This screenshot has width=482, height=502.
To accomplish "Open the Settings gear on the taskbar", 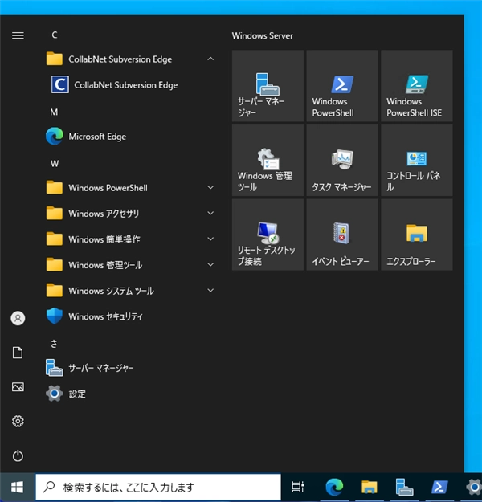I will click(x=473, y=488).
